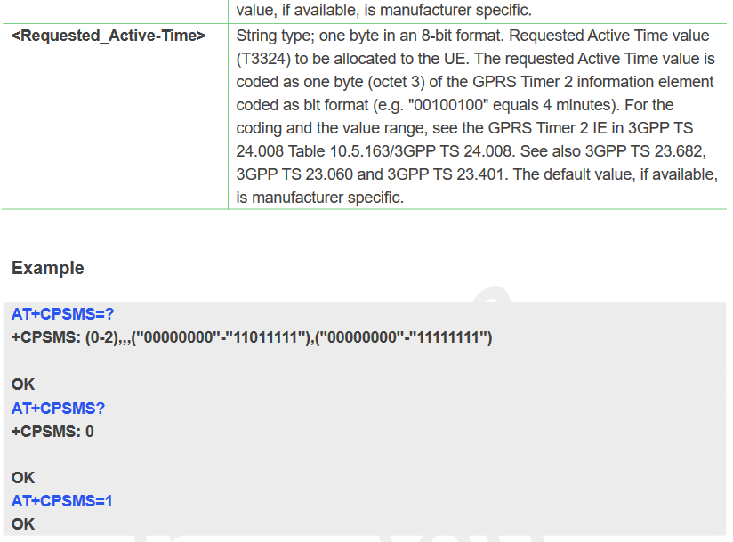The height and width of the screenshot is (542, 733).
Task: Click the "11111111" range value in response
Action: pyautogui.click(x=446, y=337)
